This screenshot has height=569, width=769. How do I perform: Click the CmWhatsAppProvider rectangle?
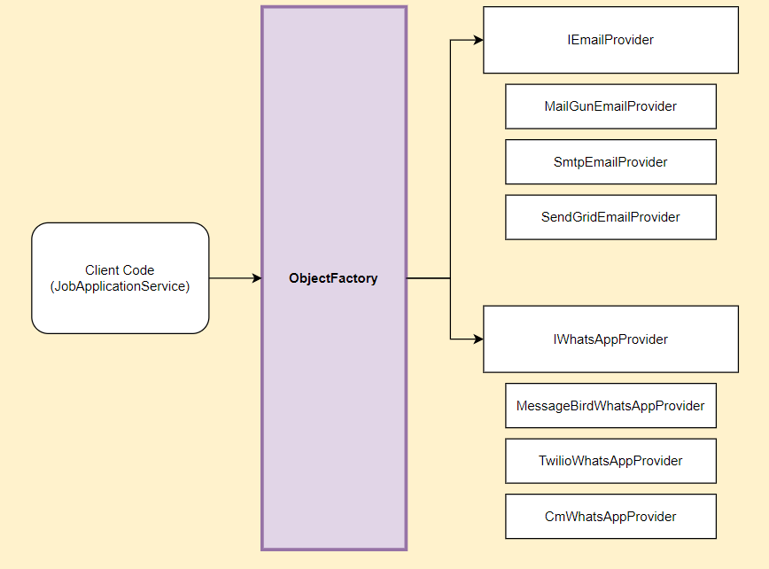point(610,516)
